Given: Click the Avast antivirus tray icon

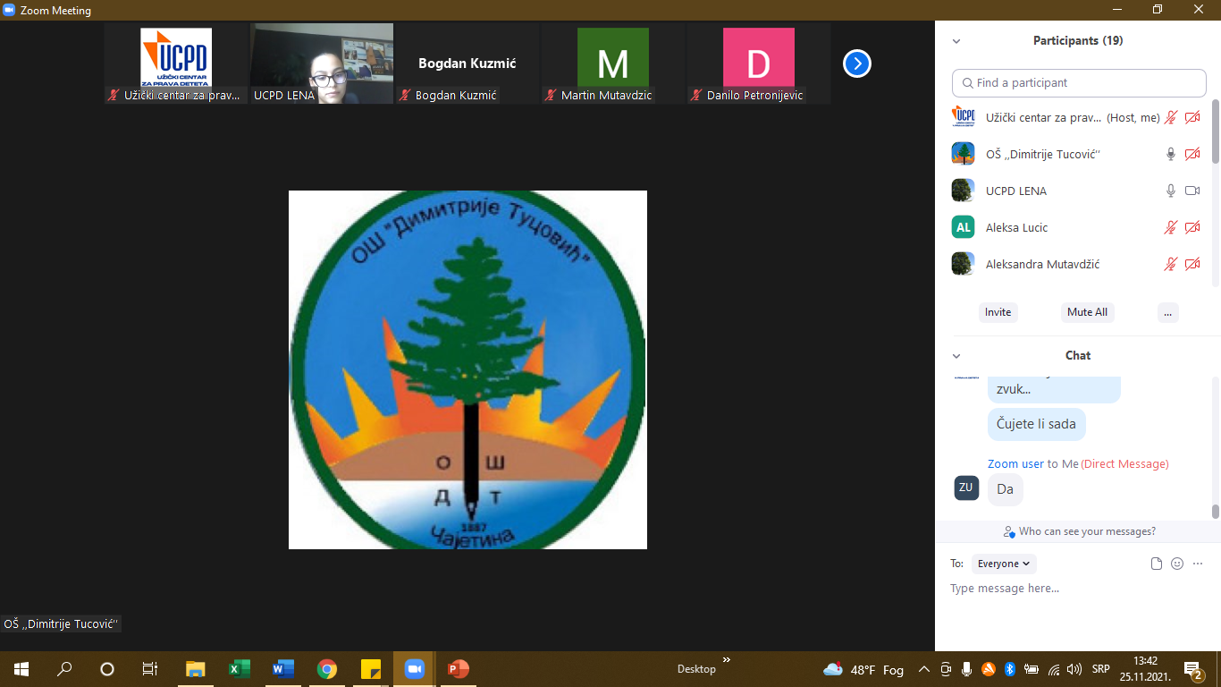Looking at the screenshot, I should click(x=989, y=669).
